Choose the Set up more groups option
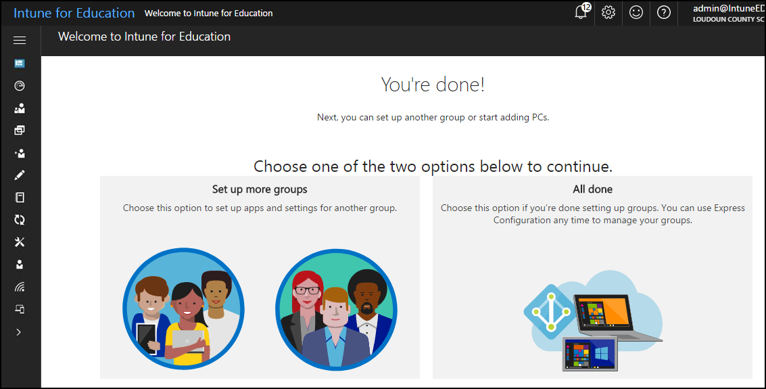This screenshot has width=766, height=389. [x=260, y=277]
